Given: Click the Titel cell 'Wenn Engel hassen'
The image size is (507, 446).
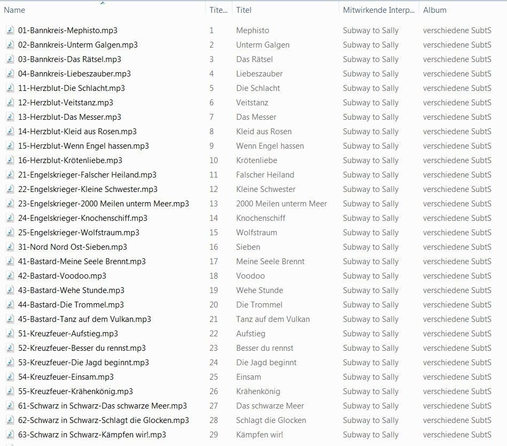Looking at the screenshot, I should click(x=270, y=146).
